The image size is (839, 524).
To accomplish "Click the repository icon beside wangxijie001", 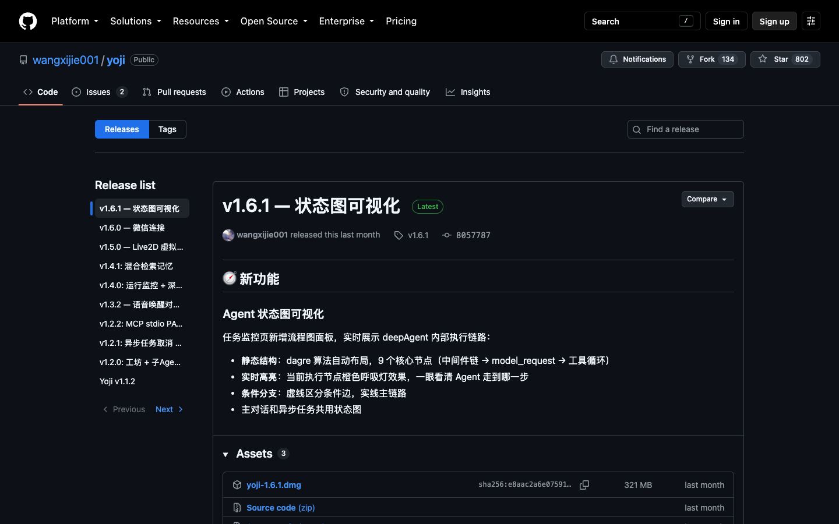I will pyautogui.click(x=23, y=60).
